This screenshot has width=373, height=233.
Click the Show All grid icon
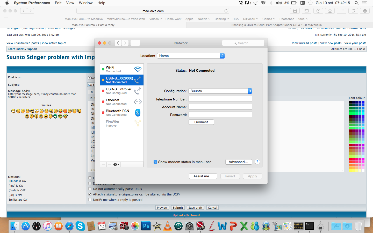pos(135,43)
